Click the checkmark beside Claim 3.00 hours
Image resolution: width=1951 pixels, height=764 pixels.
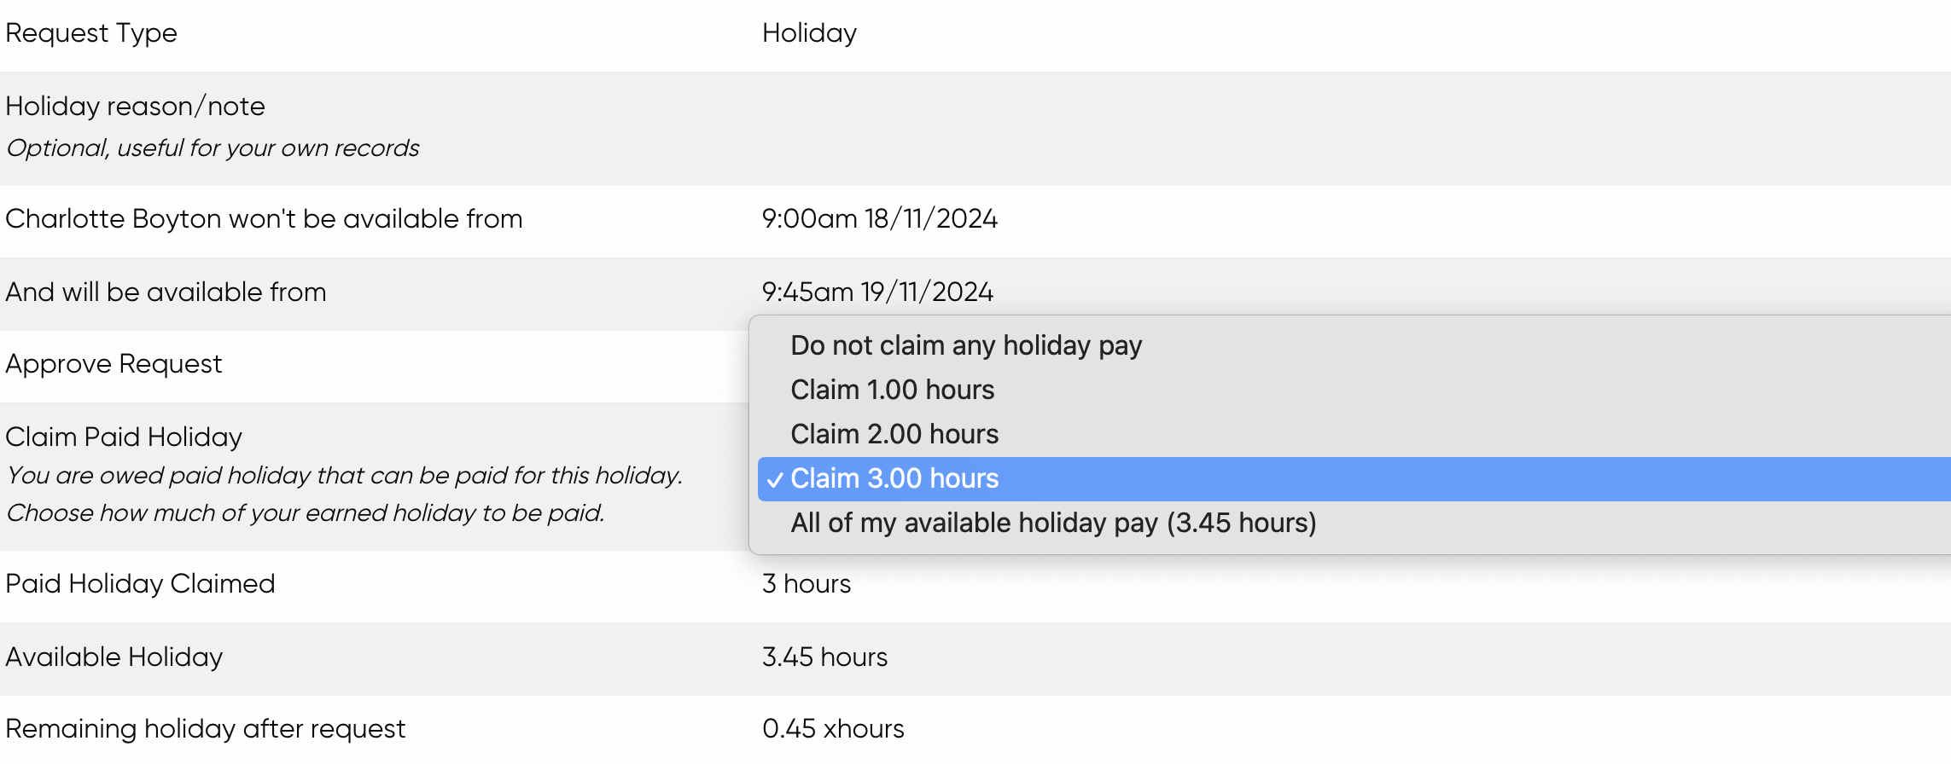point(775,480)
